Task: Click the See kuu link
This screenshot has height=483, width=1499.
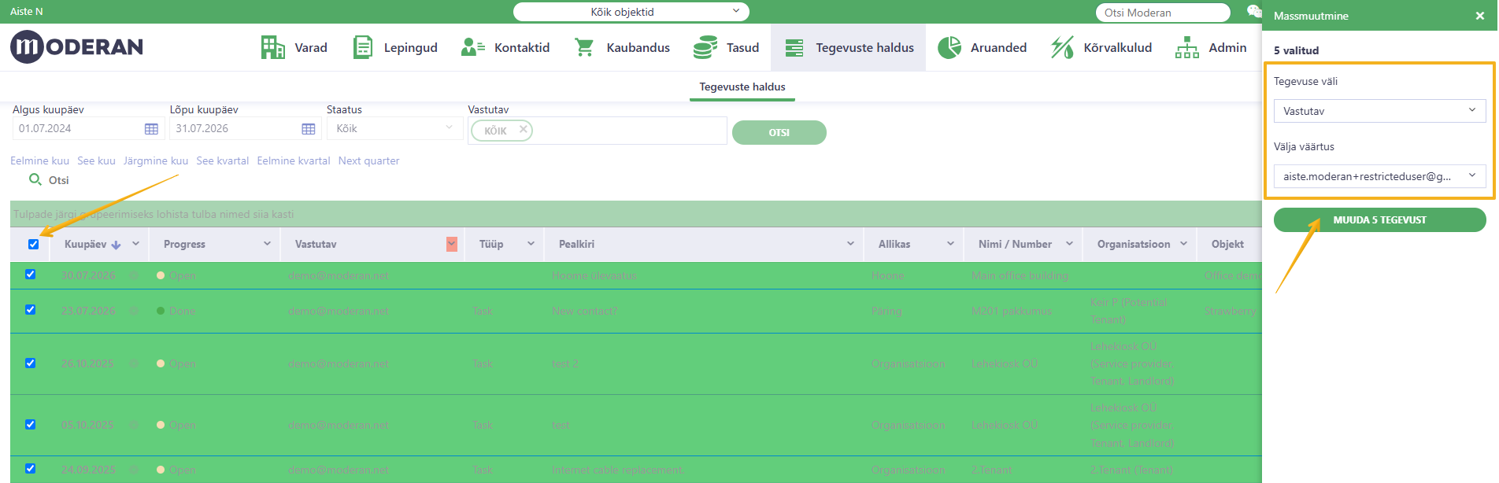Action: (x=96, y=160)
